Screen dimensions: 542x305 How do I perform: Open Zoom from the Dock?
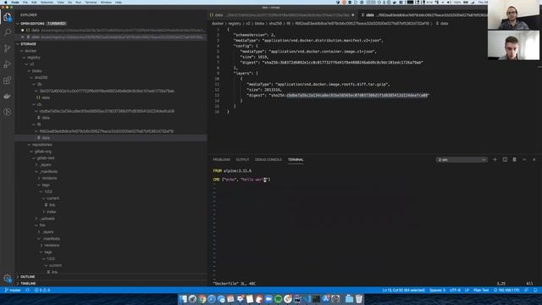[x=268, y=299]
